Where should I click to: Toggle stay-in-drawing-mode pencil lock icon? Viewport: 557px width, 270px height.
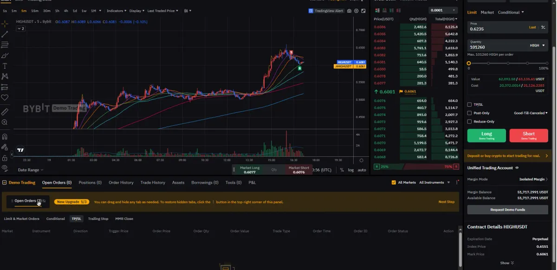[5, 148]
